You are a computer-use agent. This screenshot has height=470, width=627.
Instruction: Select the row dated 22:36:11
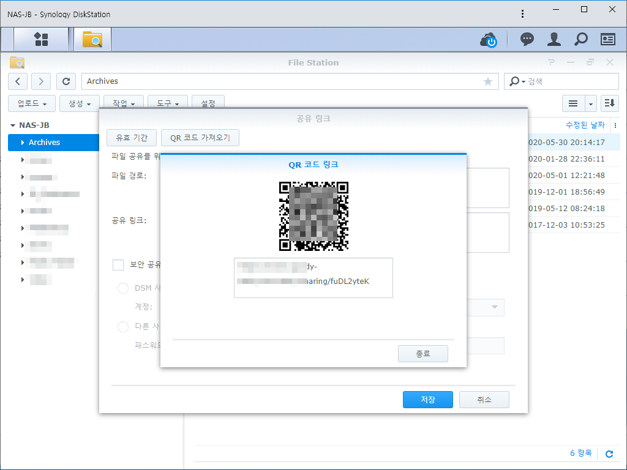pyautogui.click(x=574, y=159)
